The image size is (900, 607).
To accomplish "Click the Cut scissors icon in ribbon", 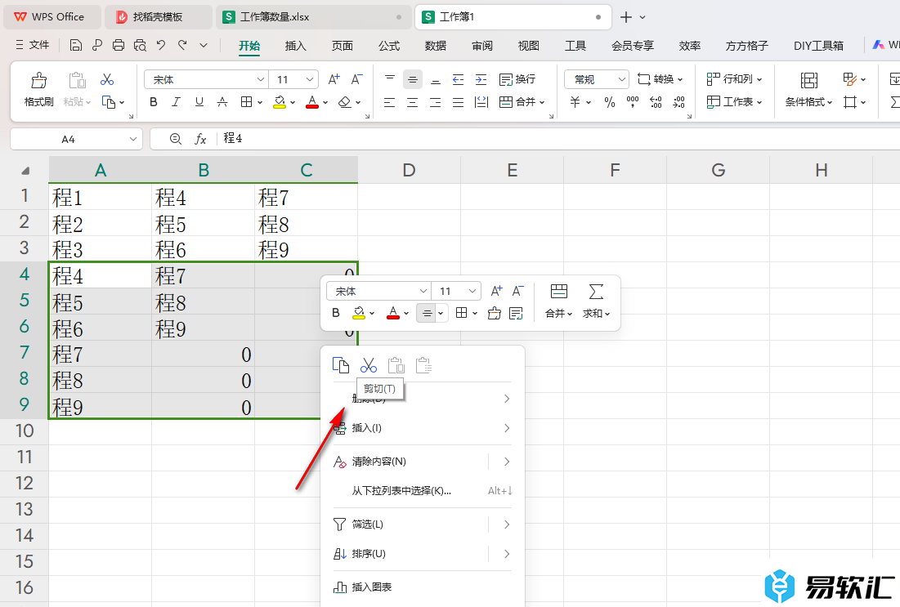I will click(x=107, y=80).
